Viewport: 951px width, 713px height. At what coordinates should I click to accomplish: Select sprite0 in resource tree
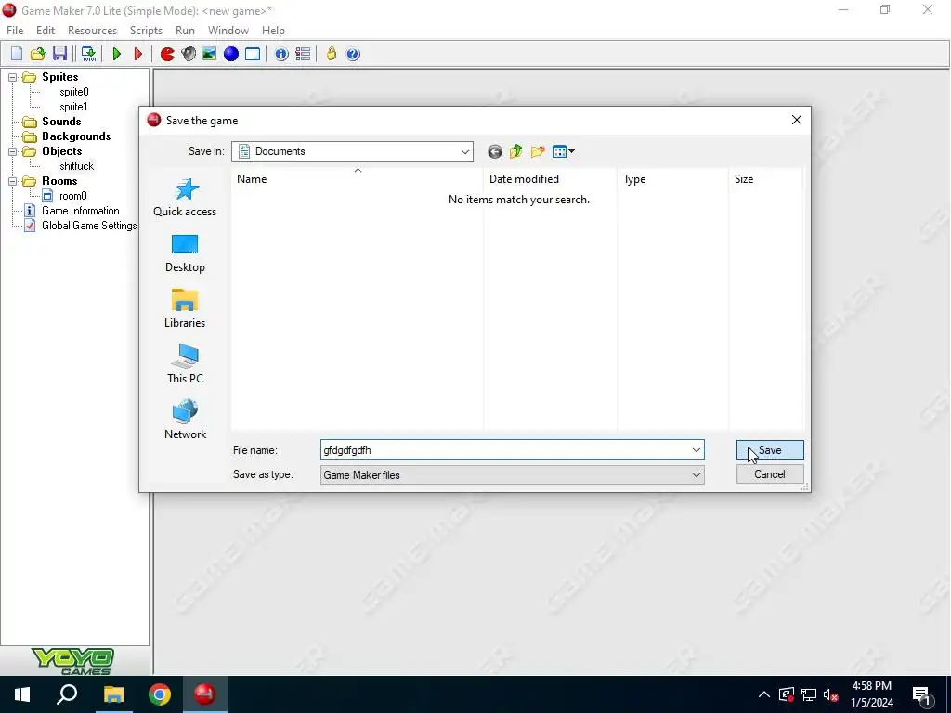click(74, 92)
